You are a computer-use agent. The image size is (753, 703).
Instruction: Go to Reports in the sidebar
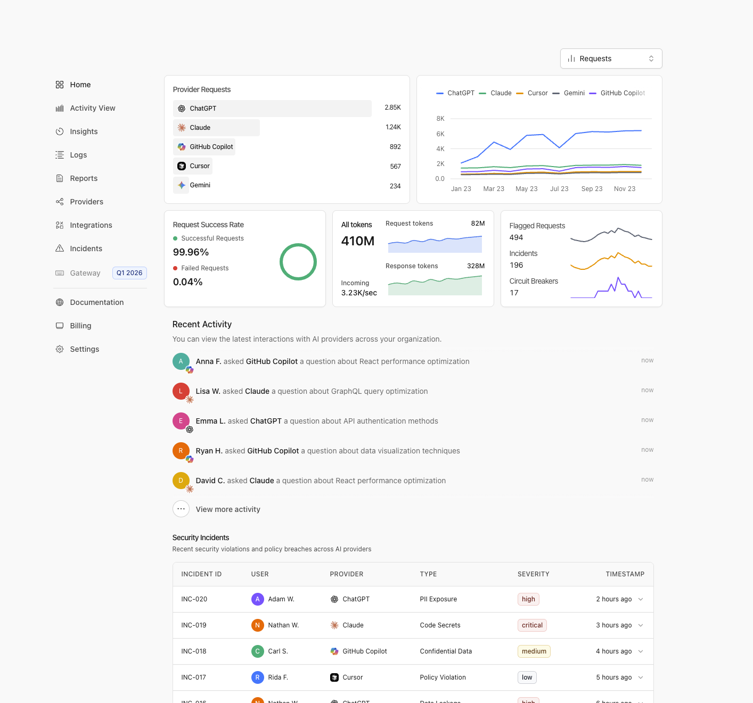pyautogui.click(x=84, y=178)
